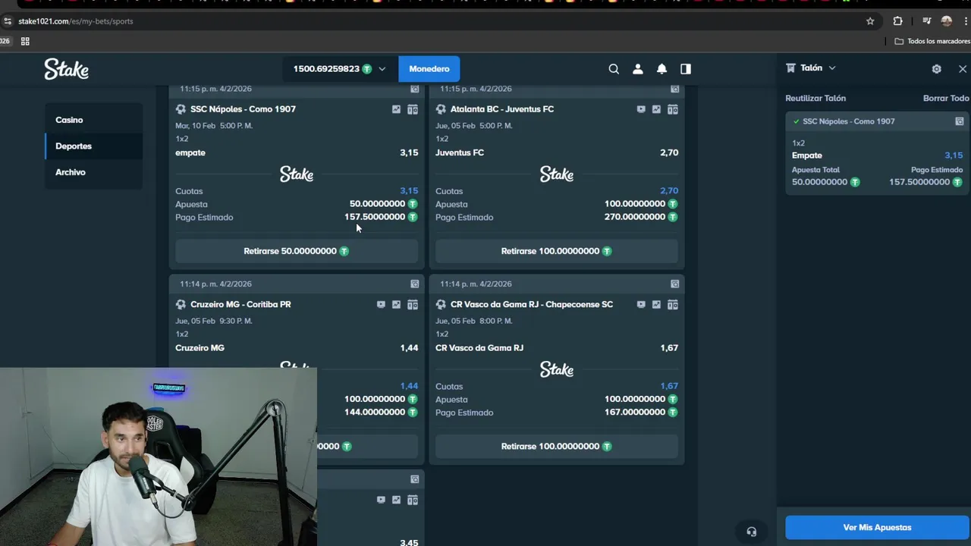Click Ver Mis Apuestas button
Image resolution: width=971 pixels, height=546 pixels.
[877, 528]
